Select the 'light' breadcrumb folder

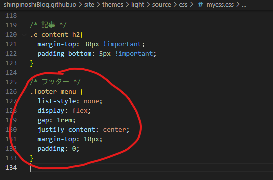(138, 5)
